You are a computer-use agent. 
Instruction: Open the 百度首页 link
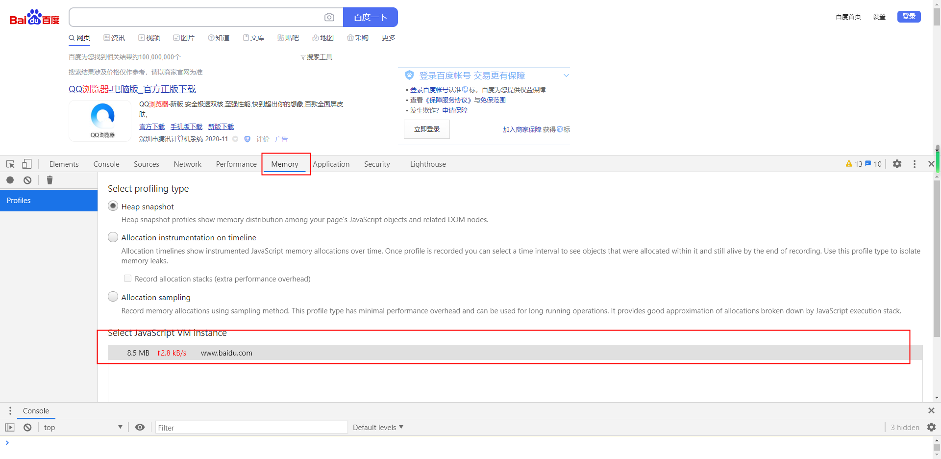click(848, 17)
